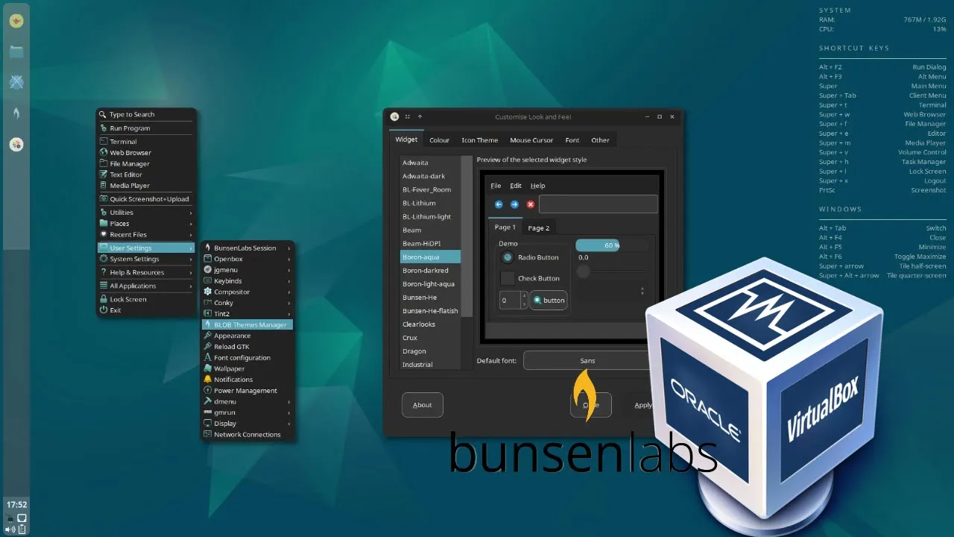Select the Radio Button in preview
The image size is (954, 537).
[x=508, y=257]
